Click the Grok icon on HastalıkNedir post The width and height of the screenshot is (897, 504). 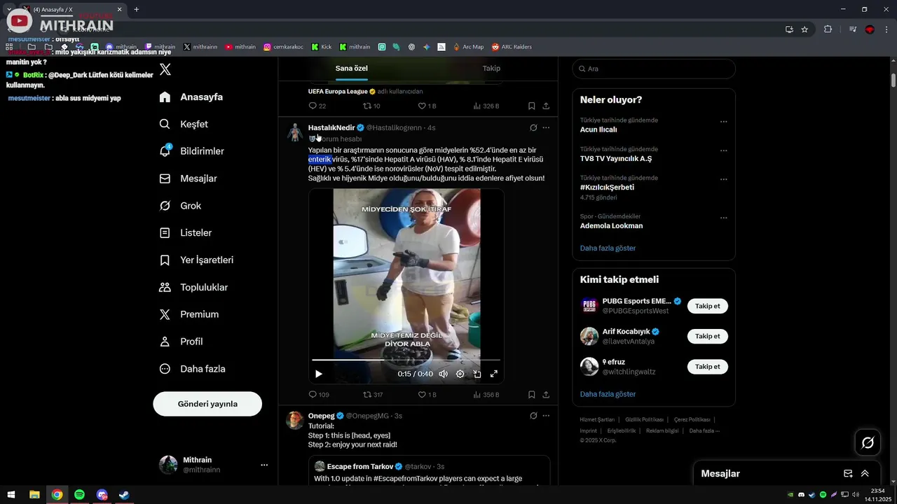tap(533, 127)
